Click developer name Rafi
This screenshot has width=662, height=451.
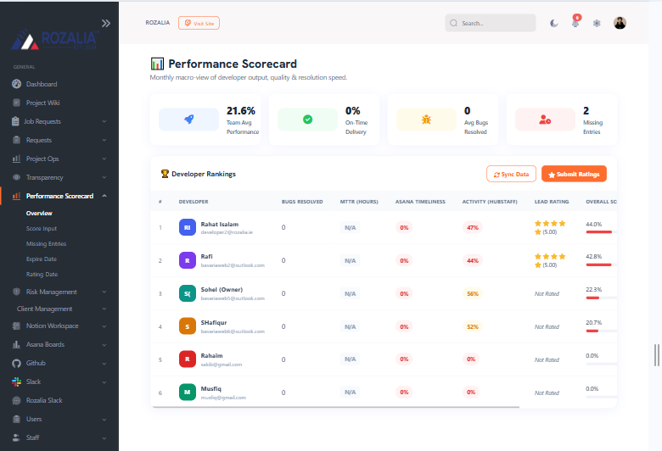pos(207,257)
